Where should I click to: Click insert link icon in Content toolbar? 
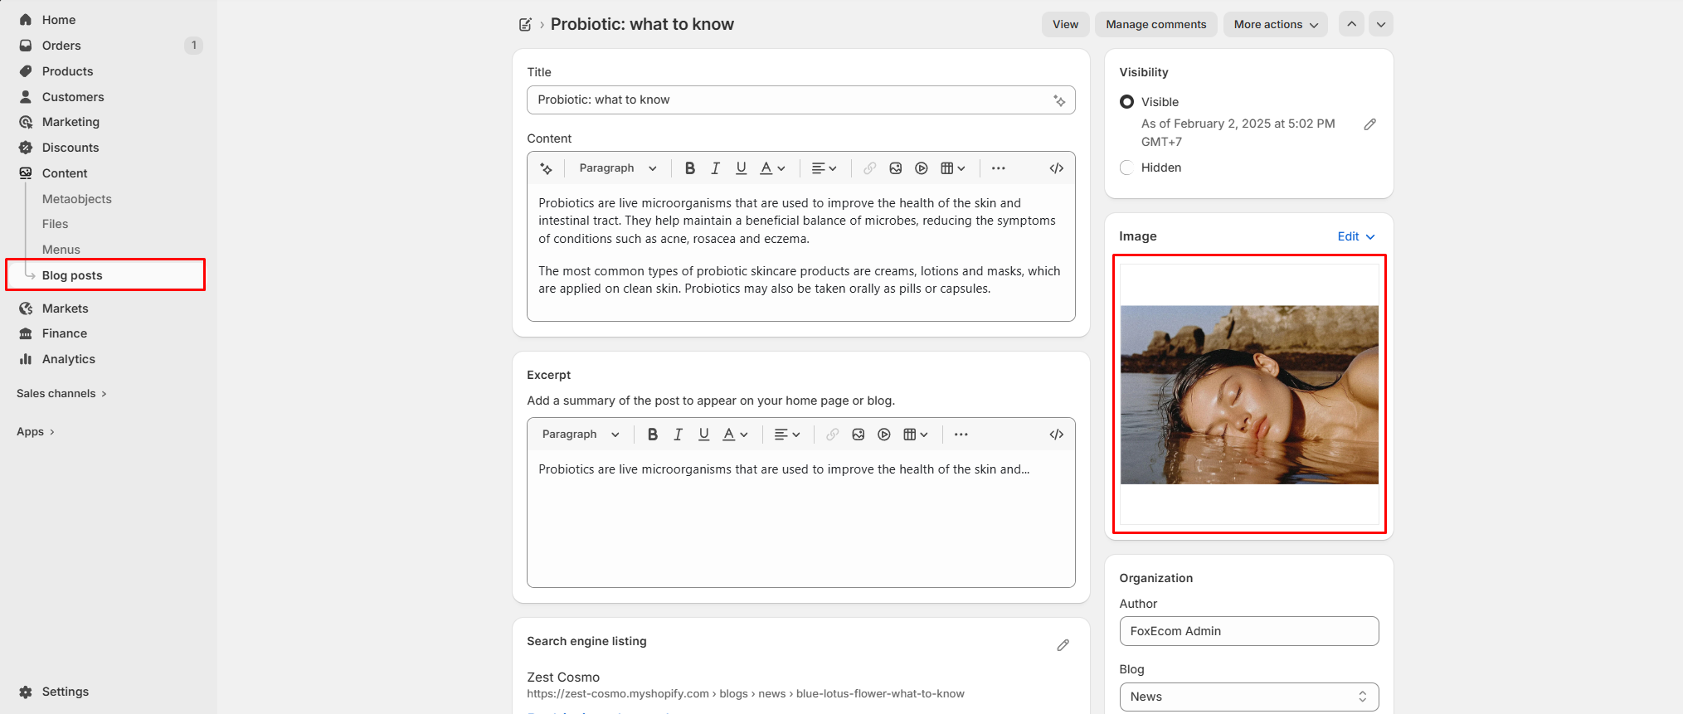pos(869,168)
